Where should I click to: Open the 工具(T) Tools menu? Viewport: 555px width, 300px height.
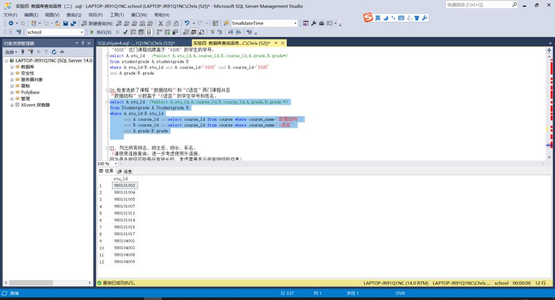pos(117,15)
